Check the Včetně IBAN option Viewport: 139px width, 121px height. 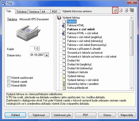[x=9, y=86]
